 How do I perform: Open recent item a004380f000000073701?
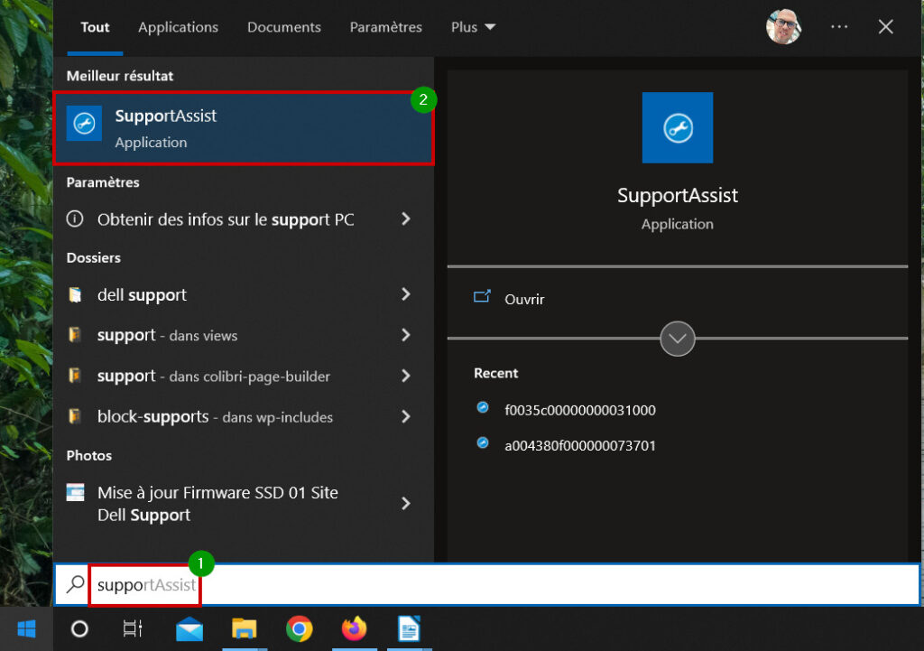coord(580,445)
